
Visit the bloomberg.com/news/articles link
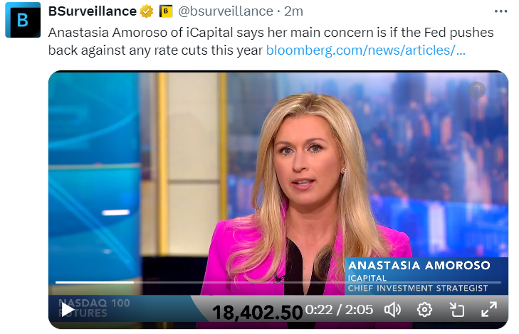366,50
